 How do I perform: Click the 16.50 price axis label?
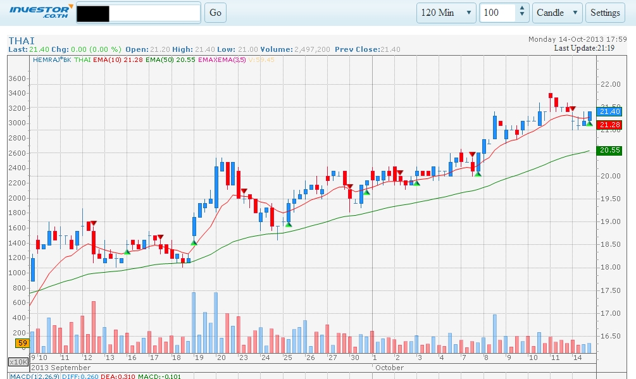pyautogui.click(x=611, y=336)
